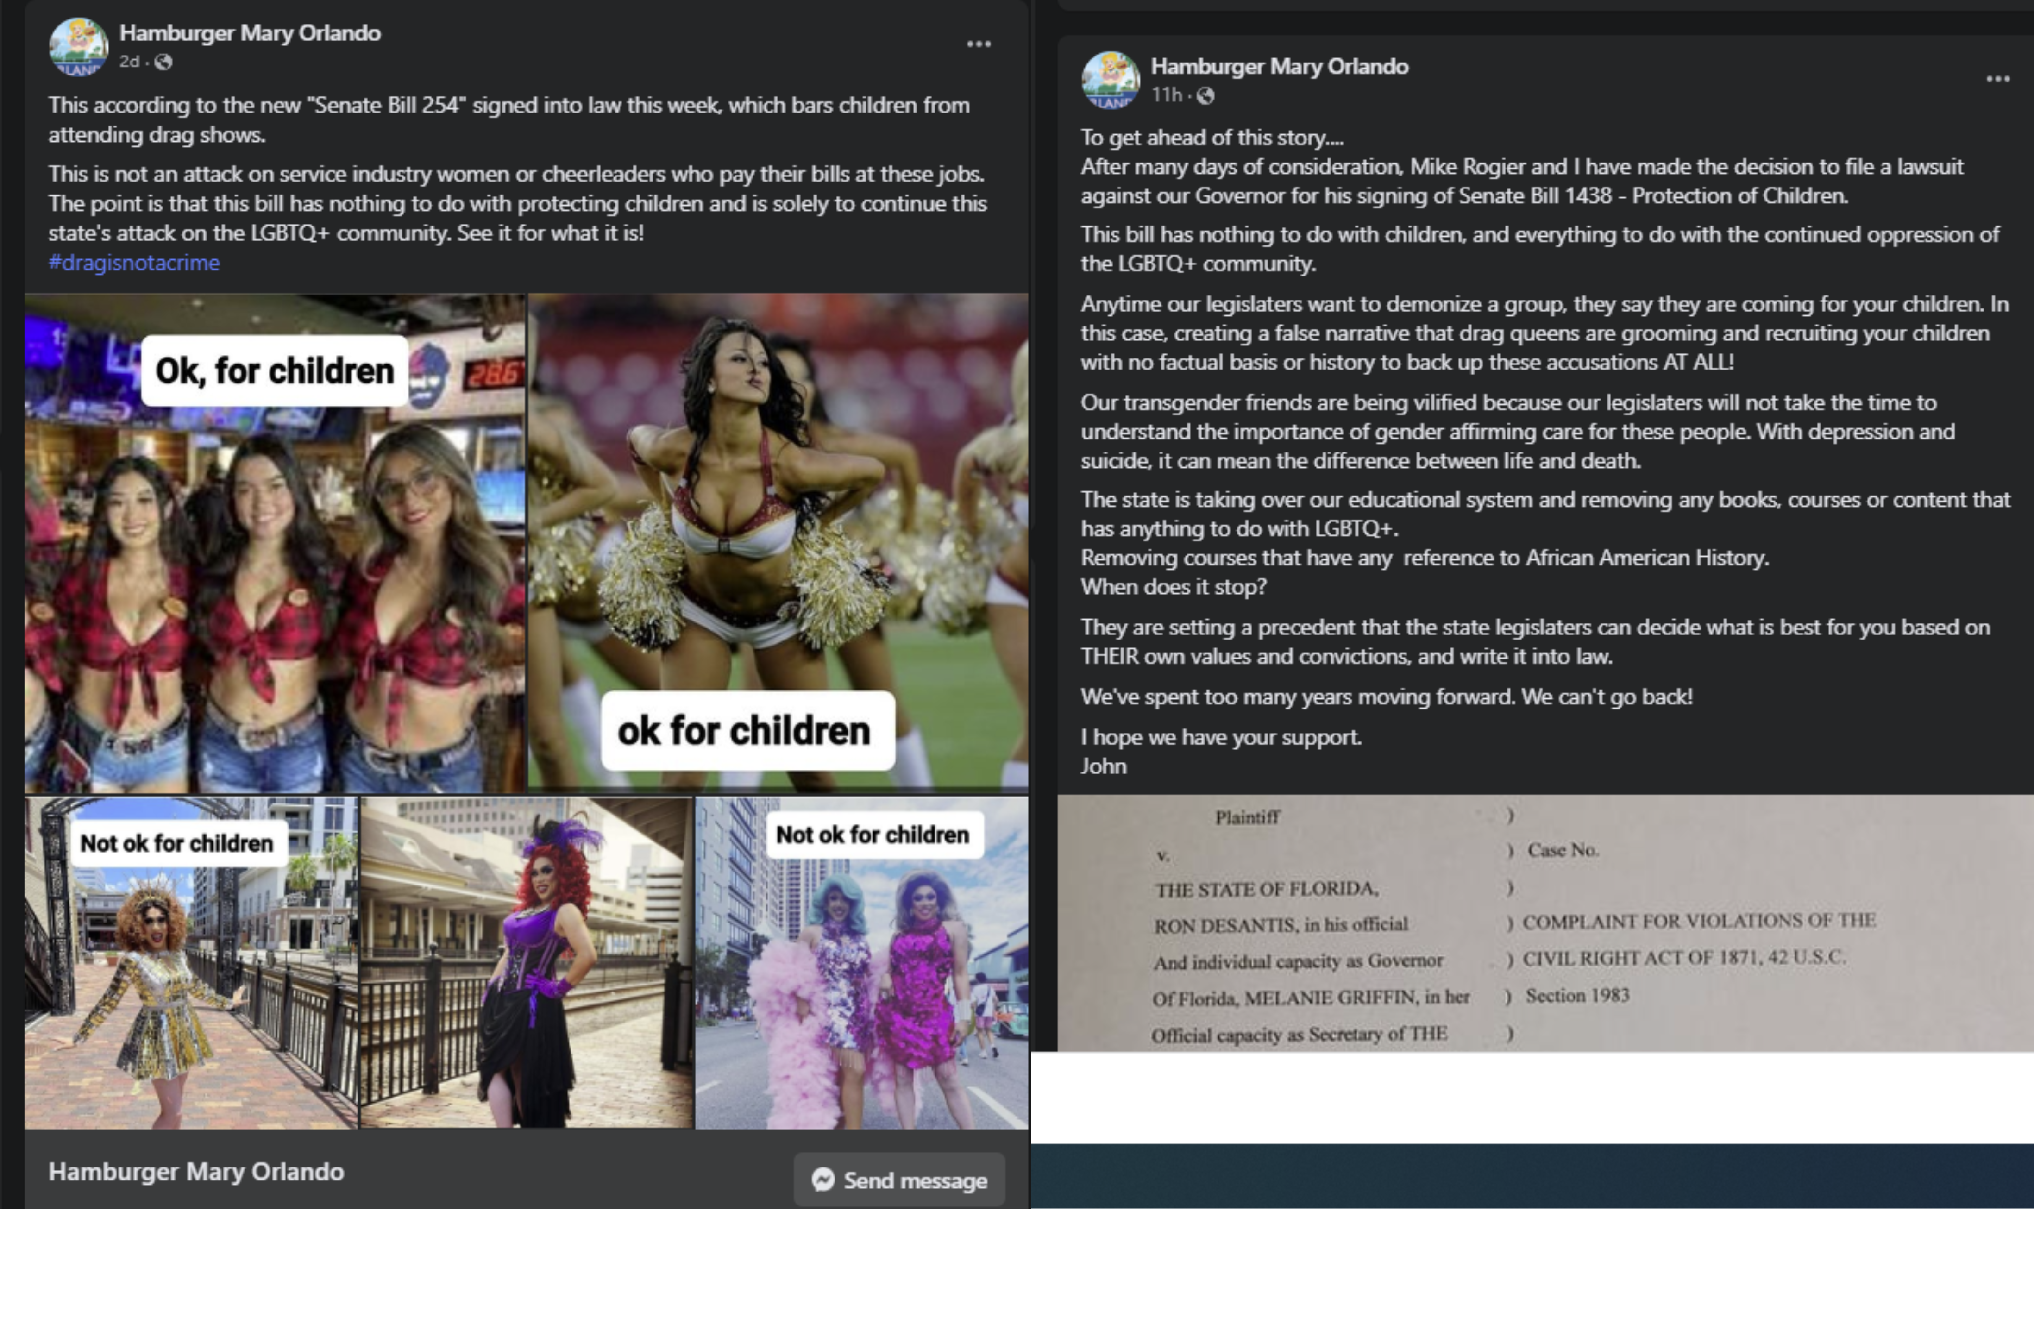The width and height of the screenshot is (2034, 1343).
Task: Open right post's three-dot options menu
Action: click(x=1997, y=79)
